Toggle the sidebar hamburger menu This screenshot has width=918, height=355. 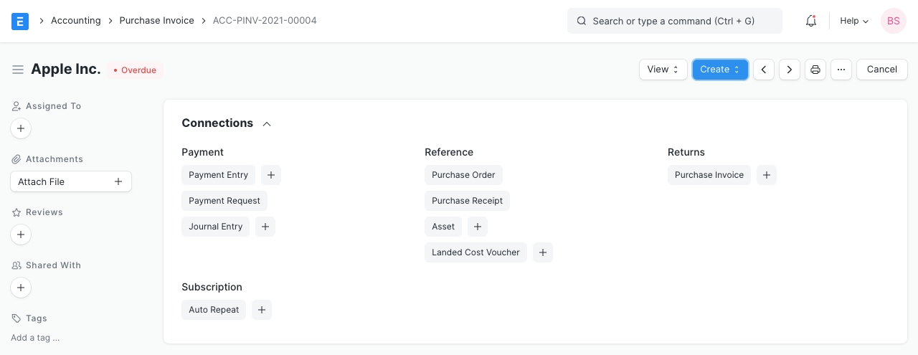(x=18, y=70)
